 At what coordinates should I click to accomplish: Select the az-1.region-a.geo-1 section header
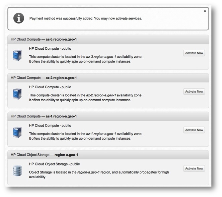(108, 116)
